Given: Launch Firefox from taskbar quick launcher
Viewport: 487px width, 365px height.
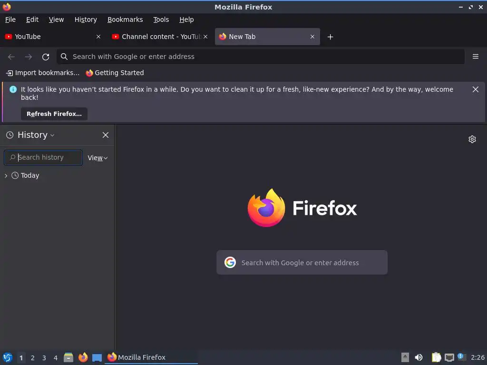Looking at the screenshot, I should pos(83,357).
